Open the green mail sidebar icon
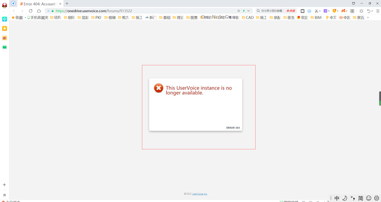The image size is (381, 202). 4,47
